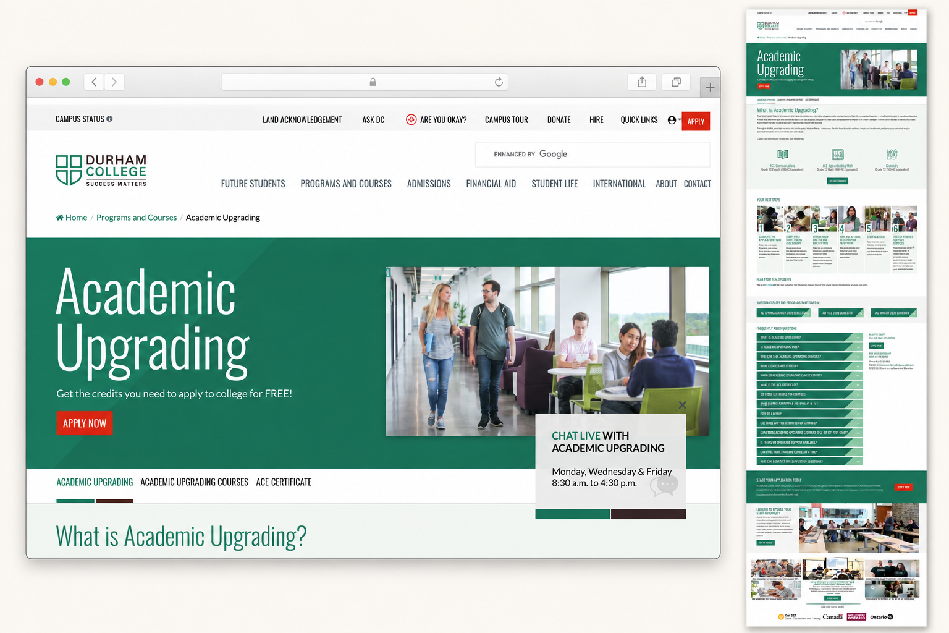Screen dimensions: 949x633
Task: Click the browser back arrow button
Action: click(94, 82)
